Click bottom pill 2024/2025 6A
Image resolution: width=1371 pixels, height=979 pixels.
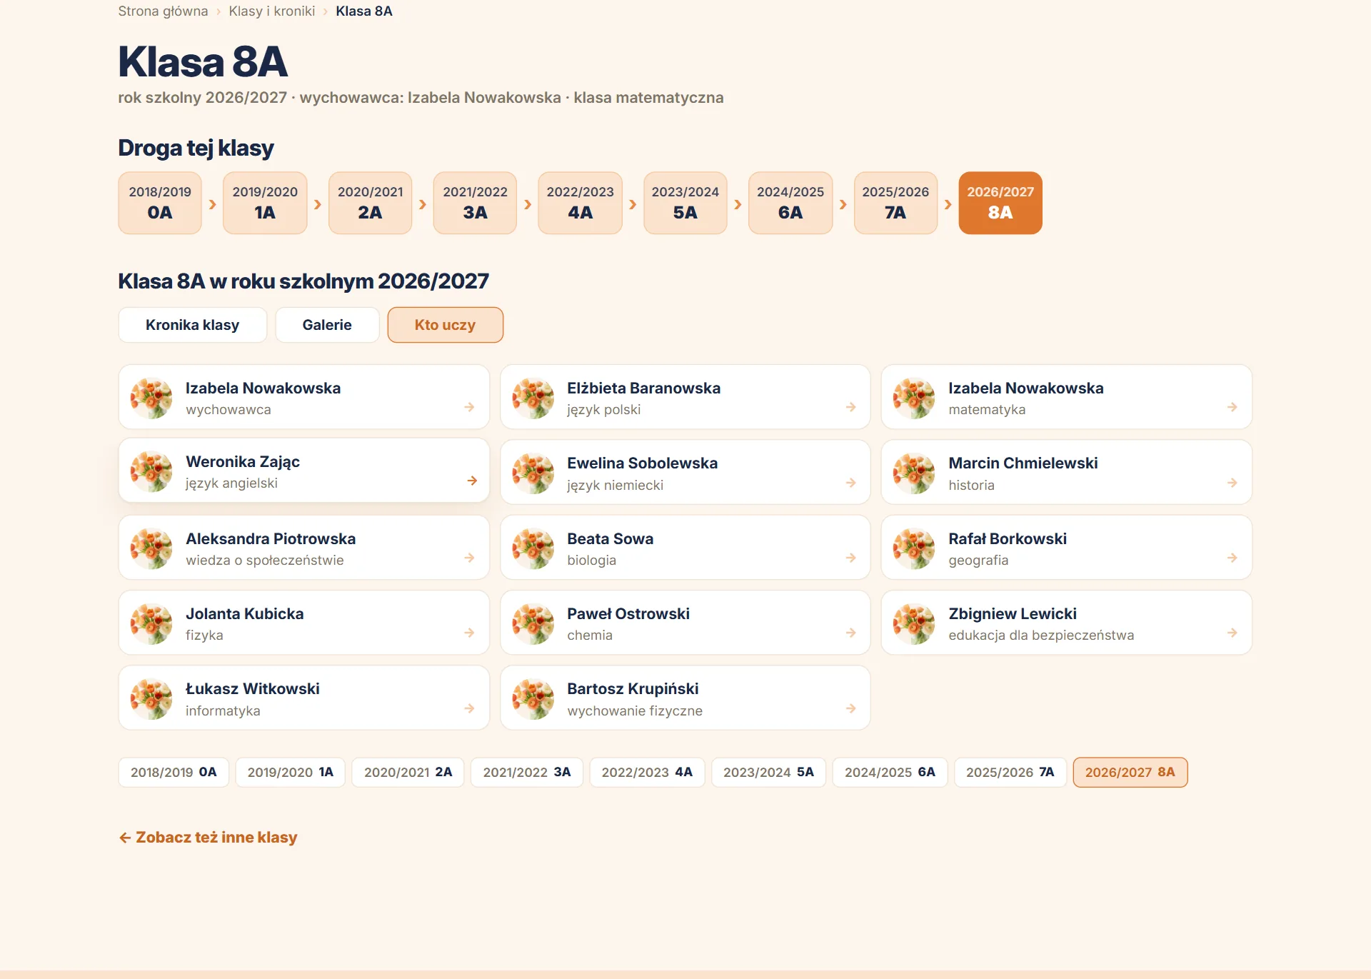click(x=890, y=773)
